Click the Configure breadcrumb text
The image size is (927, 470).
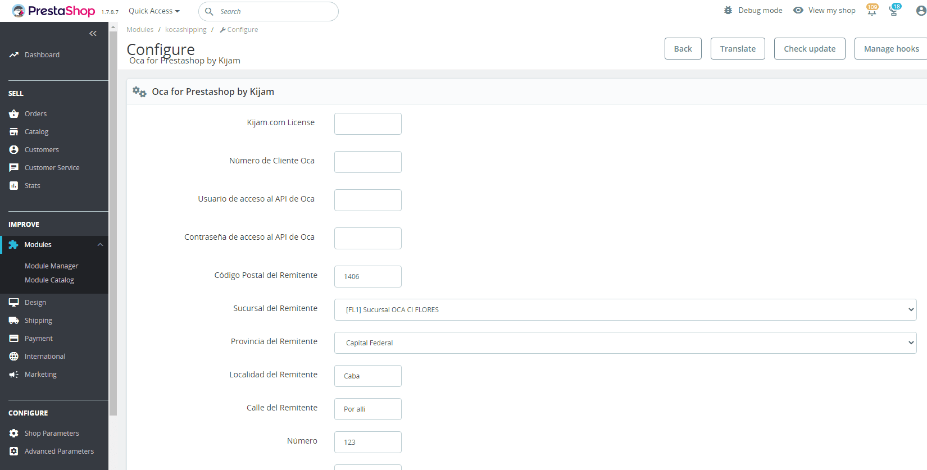pos(243,29)
